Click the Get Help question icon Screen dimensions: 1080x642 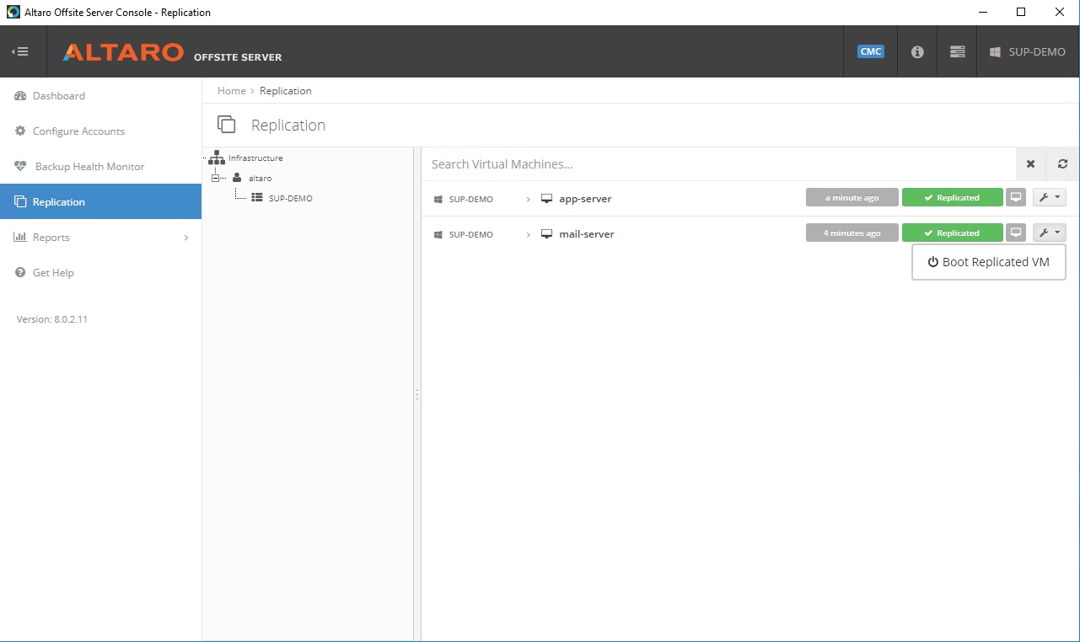pyautogui.click(x=20, y=273)
